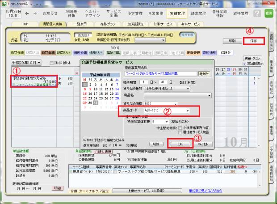This screenshot has height=204, width=277.
Task: Click the 地域外 button beside provider name
Action: pos(204,73)
